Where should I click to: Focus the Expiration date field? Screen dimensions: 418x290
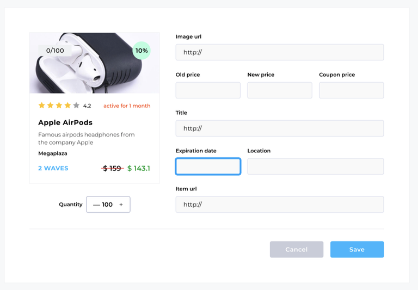click(208, 166)
